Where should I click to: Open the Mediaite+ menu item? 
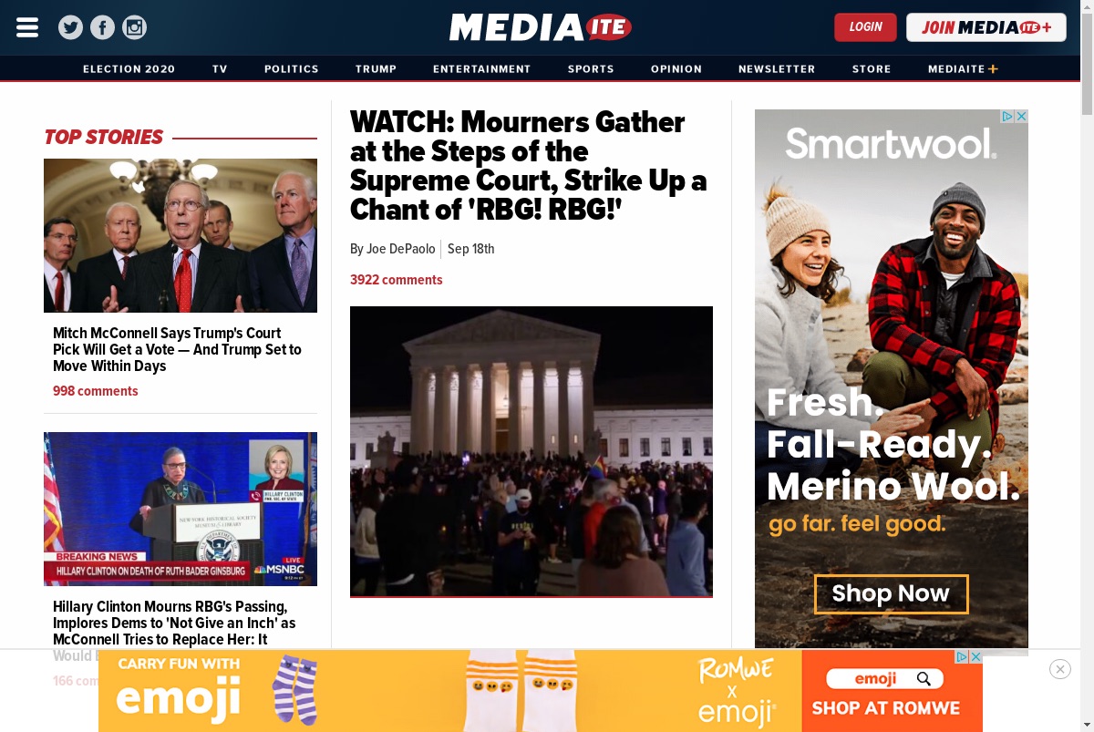click(963, 69)
